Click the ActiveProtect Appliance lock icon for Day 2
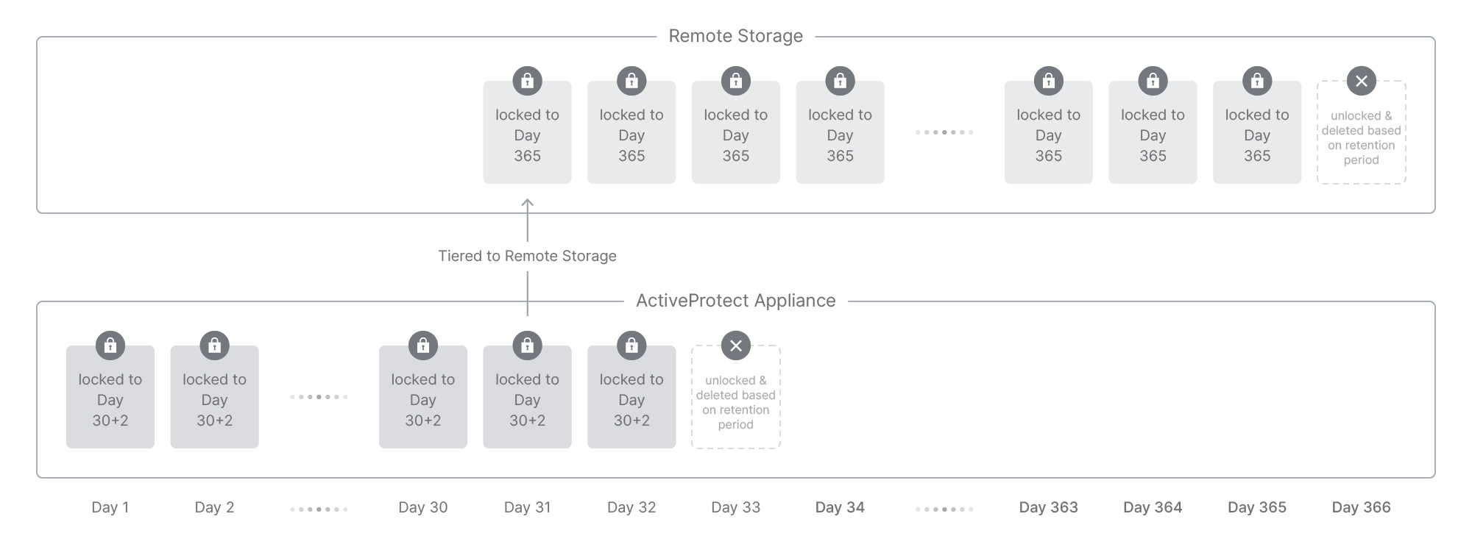 (214, 346)
